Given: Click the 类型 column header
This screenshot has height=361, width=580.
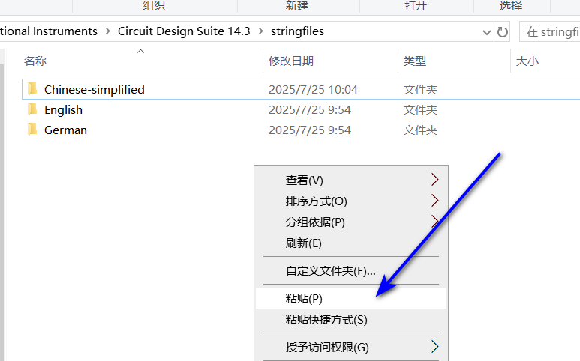Looking at the screenshot, I should point(414,61).
